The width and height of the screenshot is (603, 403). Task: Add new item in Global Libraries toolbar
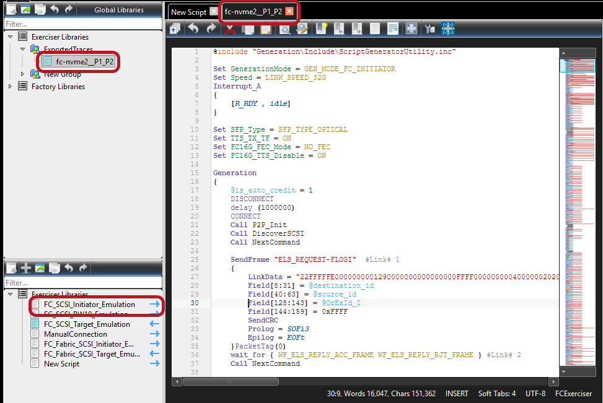(12, 9)
